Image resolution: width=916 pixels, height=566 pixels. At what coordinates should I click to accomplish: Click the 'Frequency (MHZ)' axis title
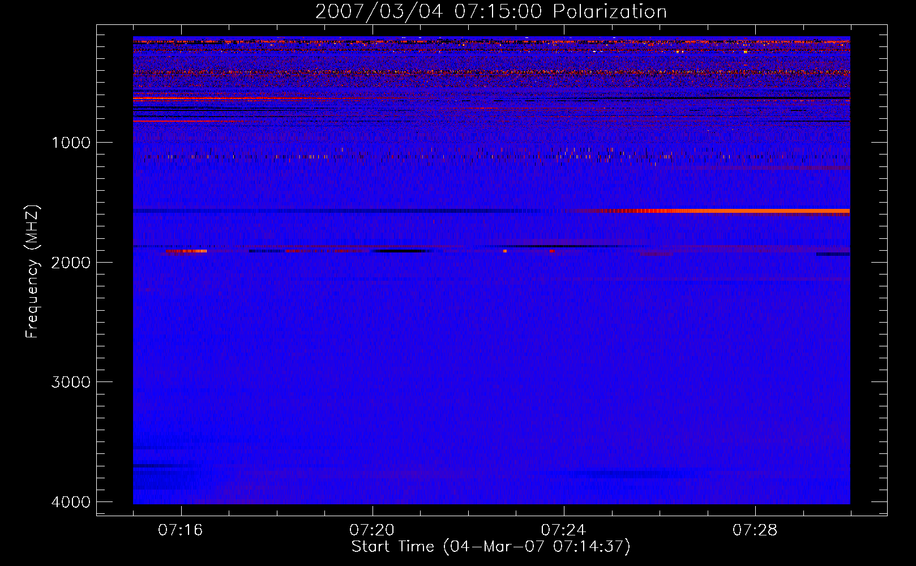32,272
